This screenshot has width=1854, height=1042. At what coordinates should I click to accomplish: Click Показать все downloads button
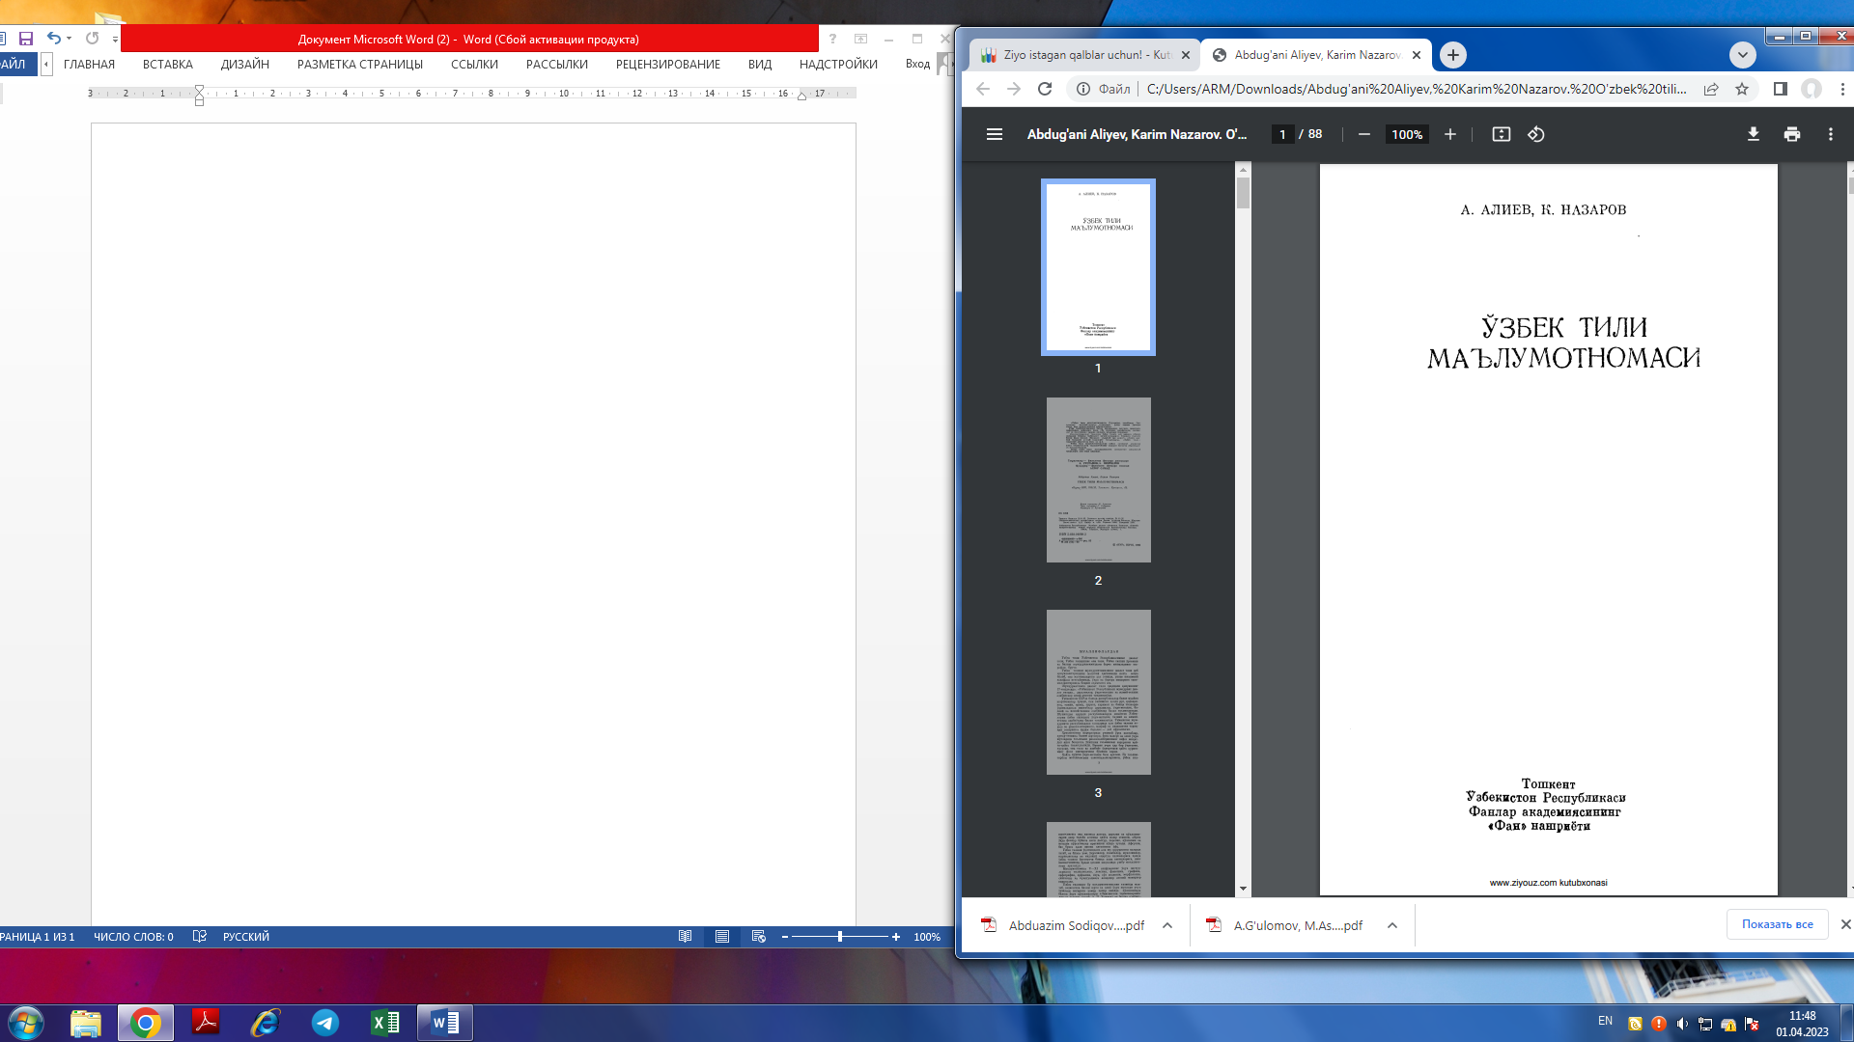tap(1778, 924)
